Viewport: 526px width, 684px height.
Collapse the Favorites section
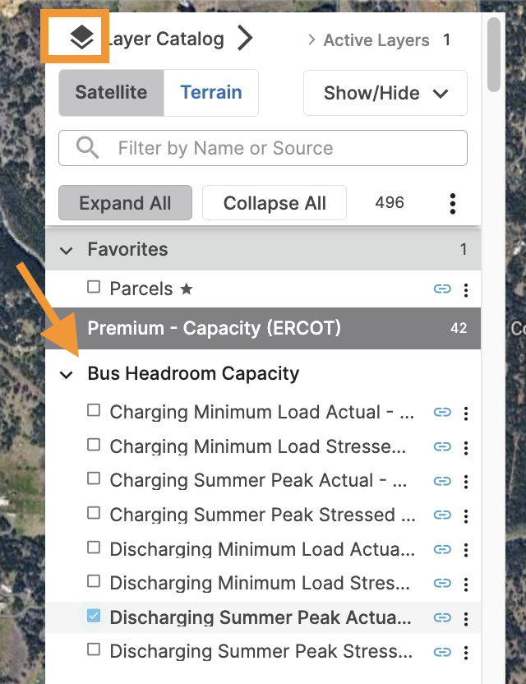click(x=66, y=250)
